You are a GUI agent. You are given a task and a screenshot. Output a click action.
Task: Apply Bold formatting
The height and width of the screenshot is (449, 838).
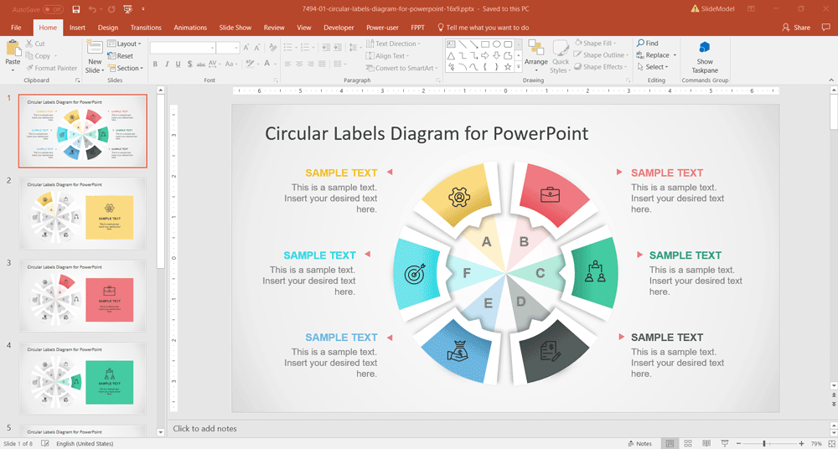(155, 65)
